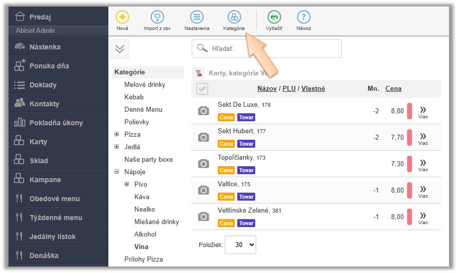This screenshot has height=273, width=456.
Task: Click camera icon for Sekt De Luxe
Action: point(203,111)
